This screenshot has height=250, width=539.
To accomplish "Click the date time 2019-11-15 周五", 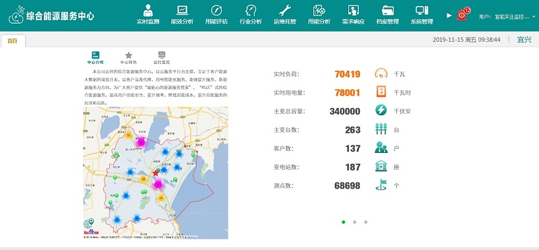I will [466, 40].
